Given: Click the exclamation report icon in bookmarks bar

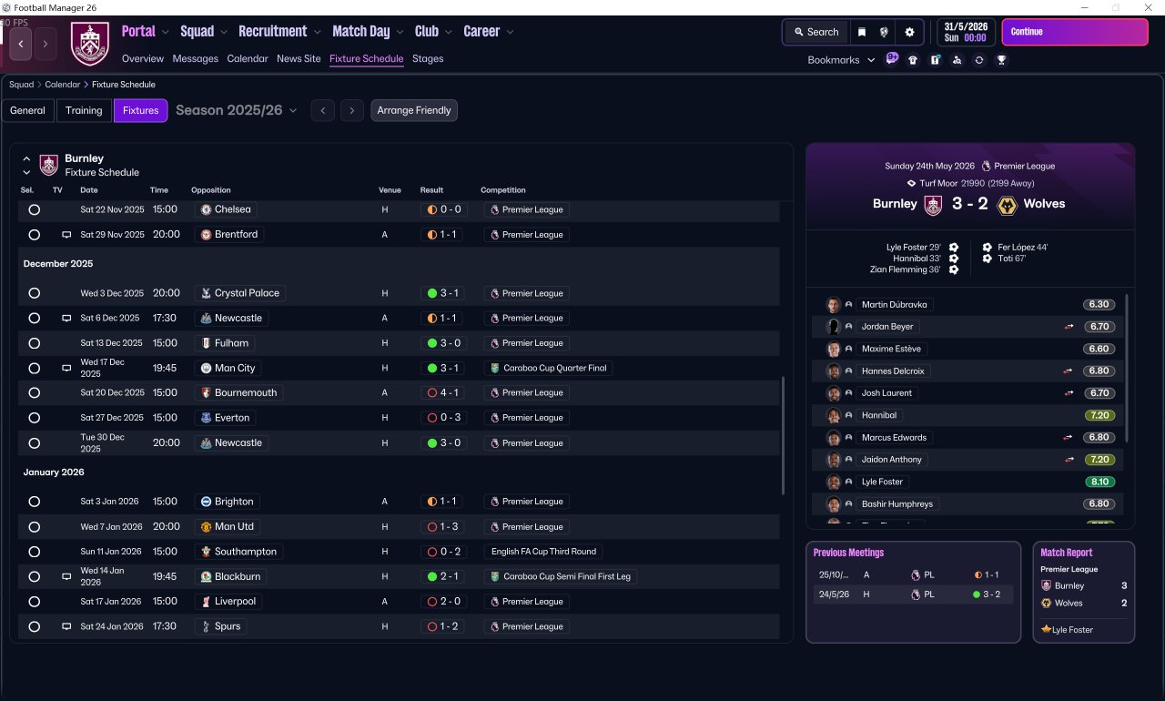Looking at the screenshot, I should [x=935, y=60].
